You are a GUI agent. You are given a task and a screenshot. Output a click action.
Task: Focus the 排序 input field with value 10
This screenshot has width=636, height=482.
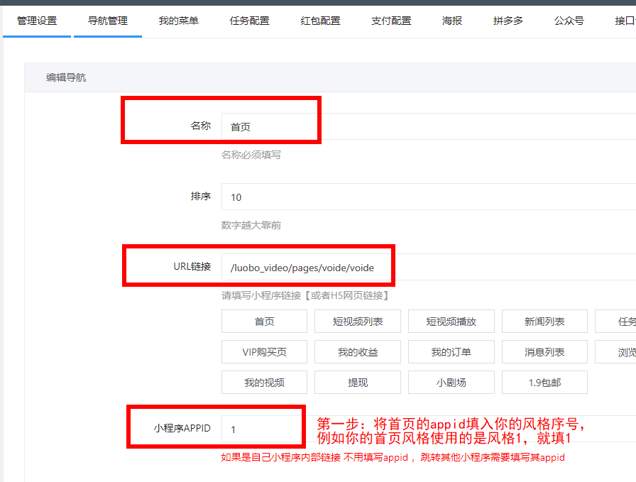(429, 197)
